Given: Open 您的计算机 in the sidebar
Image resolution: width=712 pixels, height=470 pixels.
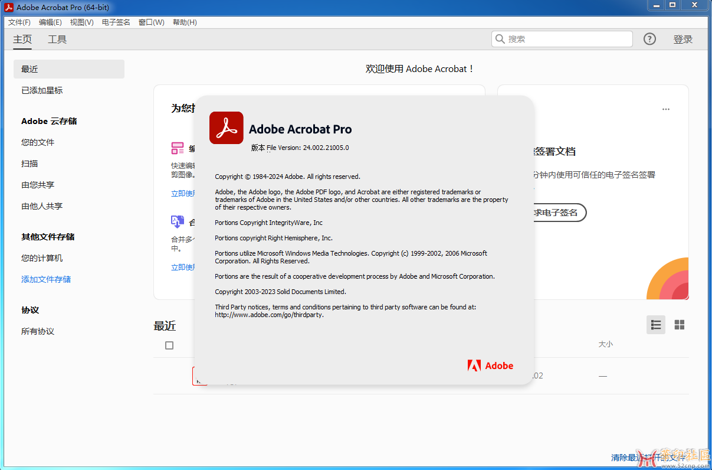Looking at the screenshot, I should tap(42, 258).
